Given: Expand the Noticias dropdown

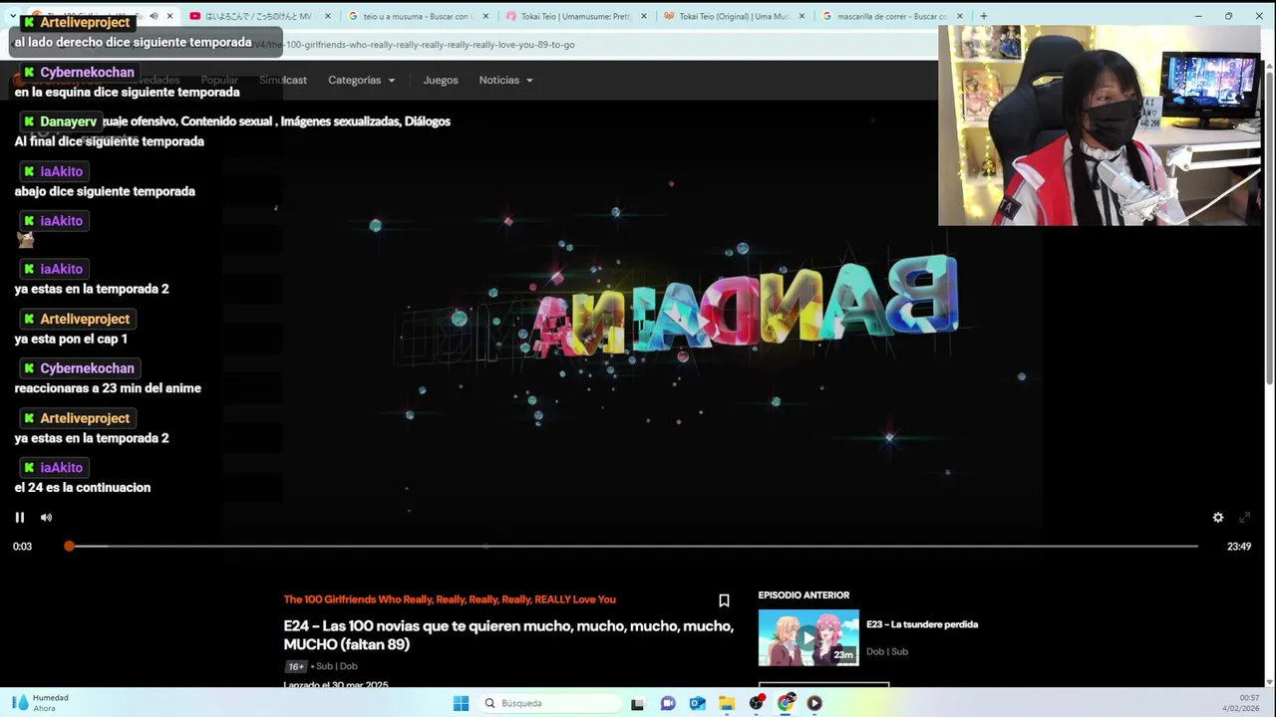Looking at the screenshot, I should pos(505,80).
